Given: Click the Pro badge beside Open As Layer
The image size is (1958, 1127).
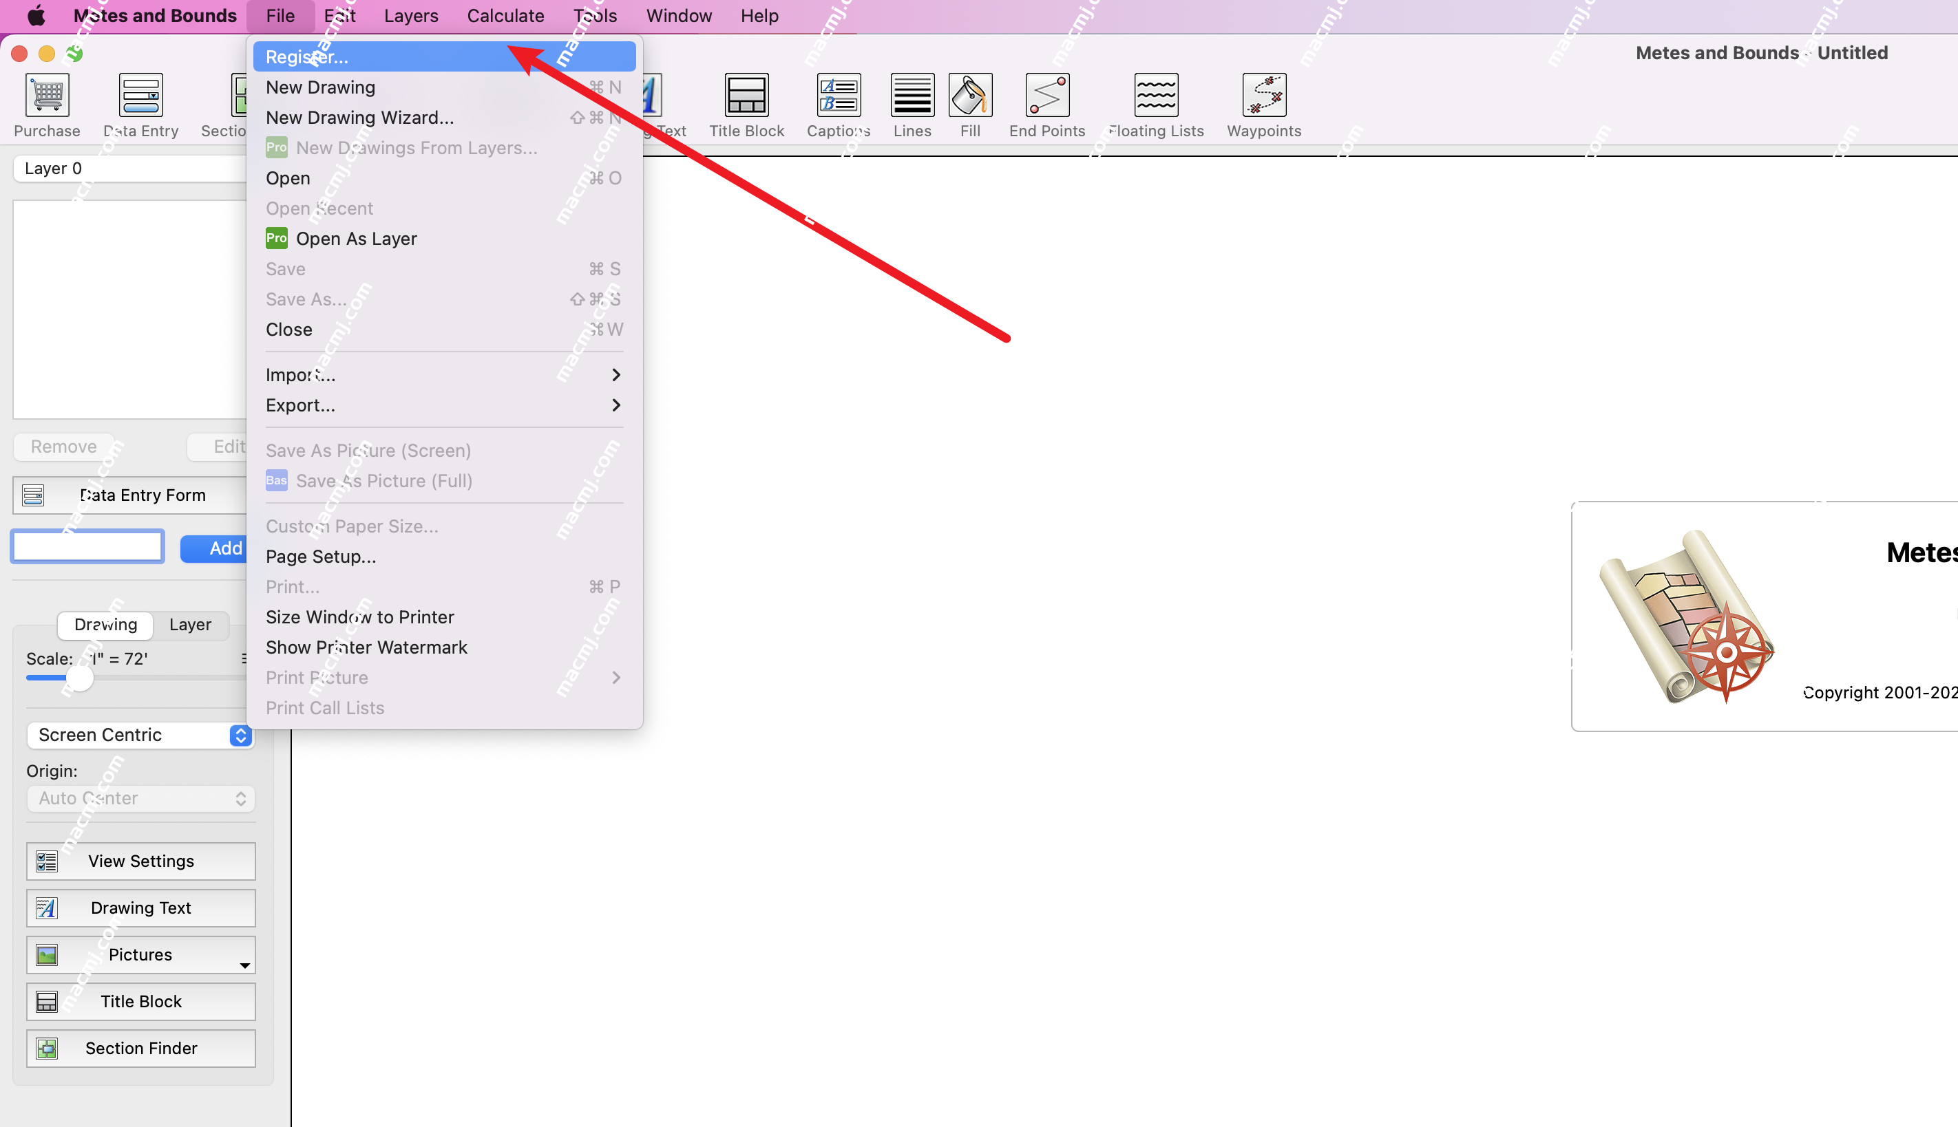Looking at the screenshot, I should click(277, 238).
